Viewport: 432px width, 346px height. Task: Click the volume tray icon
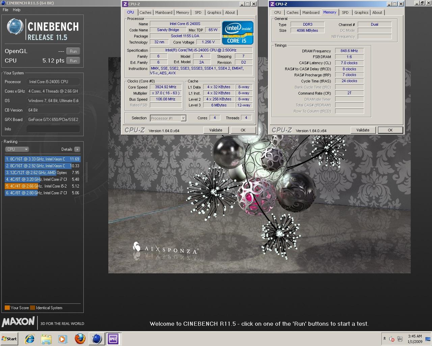click(x=392, y=339)
